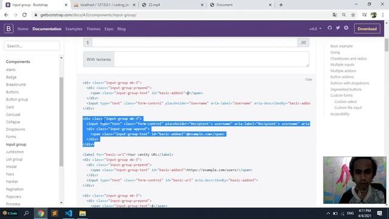The height and width of the screenshot is (219, 389).
Task: Open Carousel in the sidebar
Action: pos(13,114)
